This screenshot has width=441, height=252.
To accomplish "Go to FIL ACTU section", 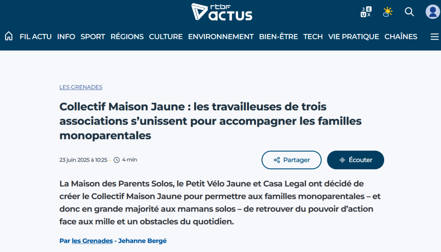I will coord(36,37).
